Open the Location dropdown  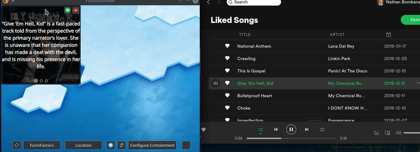point(83,145)
